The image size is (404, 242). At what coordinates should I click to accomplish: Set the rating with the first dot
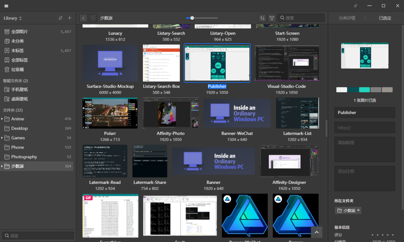tap(372, 235)
